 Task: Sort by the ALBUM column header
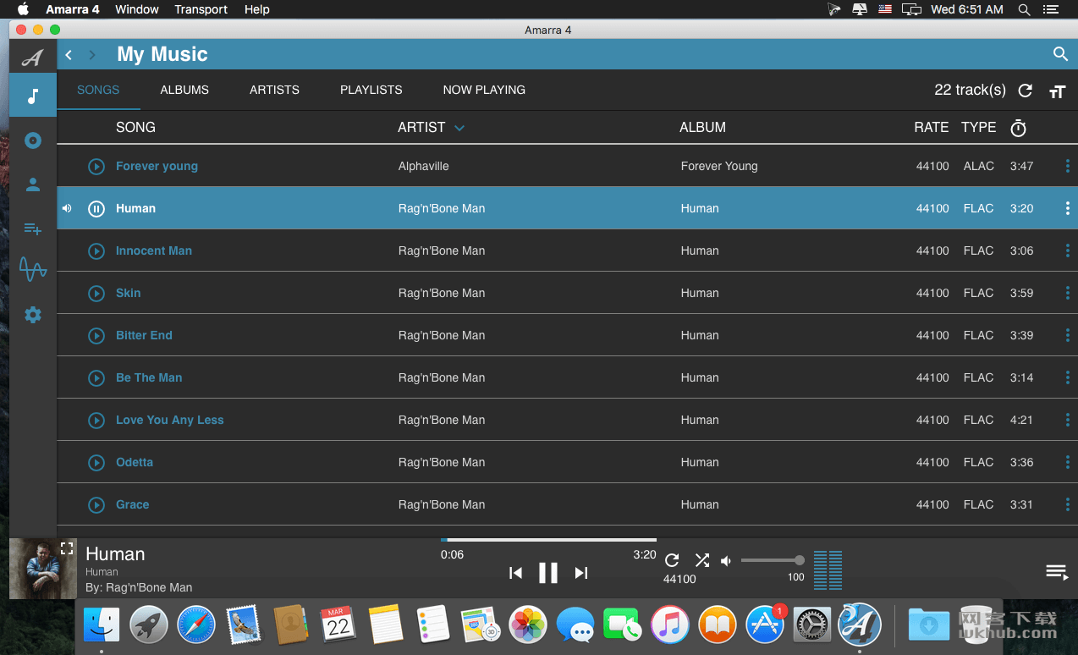coord(702,127)
